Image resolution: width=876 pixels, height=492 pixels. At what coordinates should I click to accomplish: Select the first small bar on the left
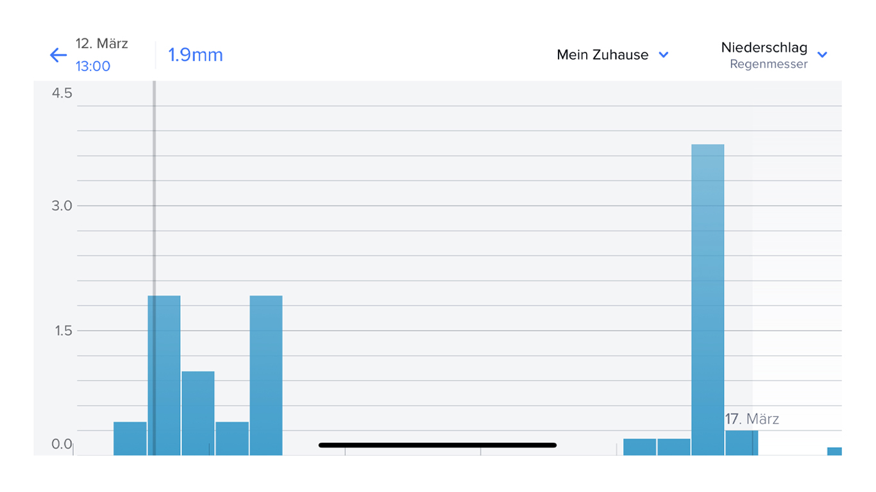point(130,438)
